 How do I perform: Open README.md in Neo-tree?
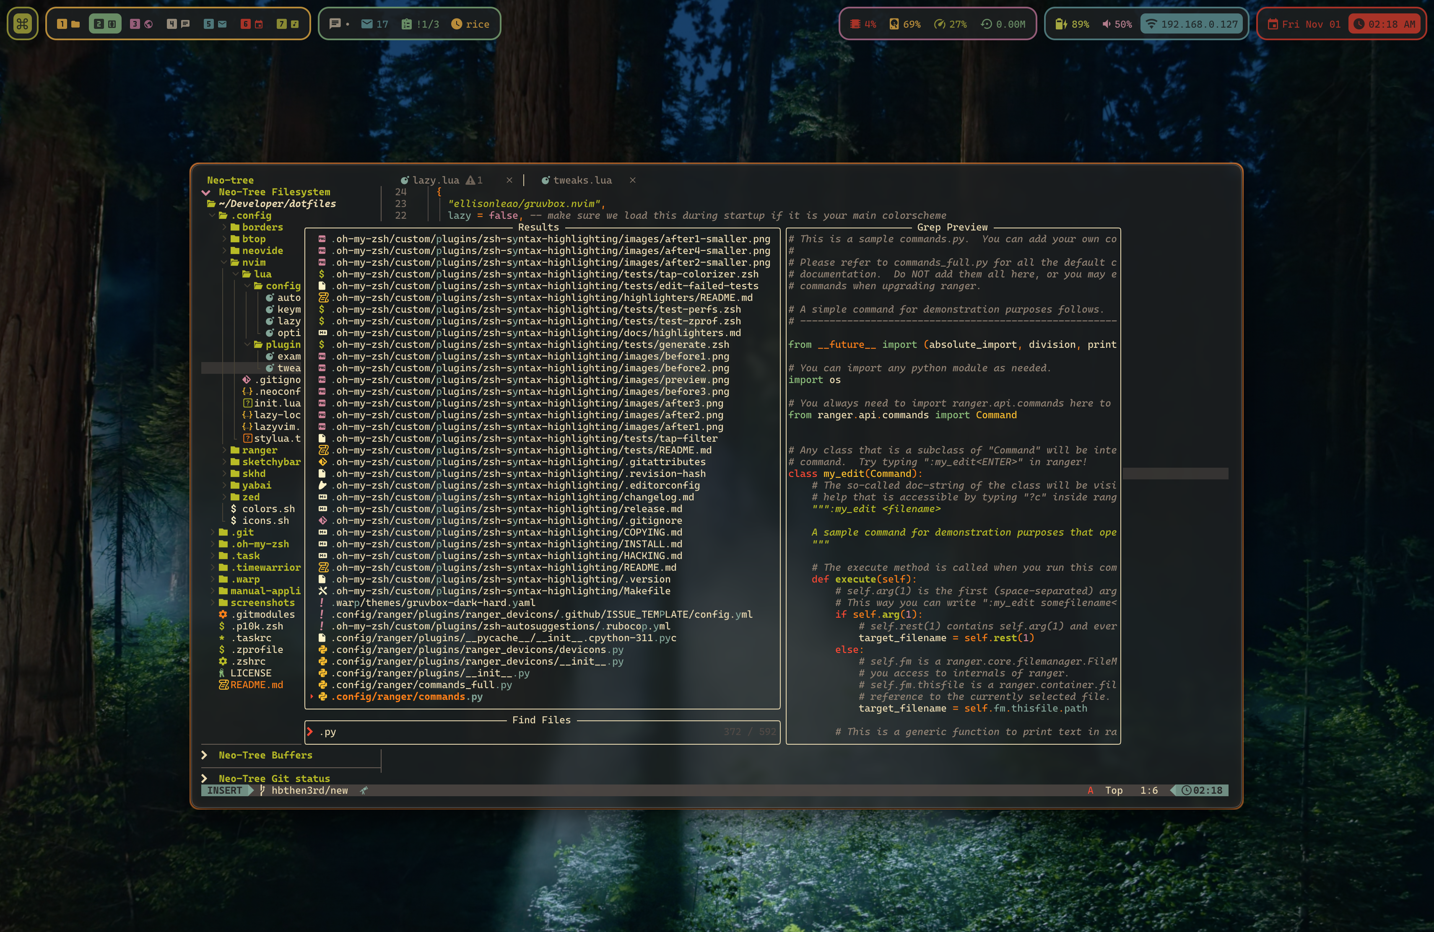(251, 685)
